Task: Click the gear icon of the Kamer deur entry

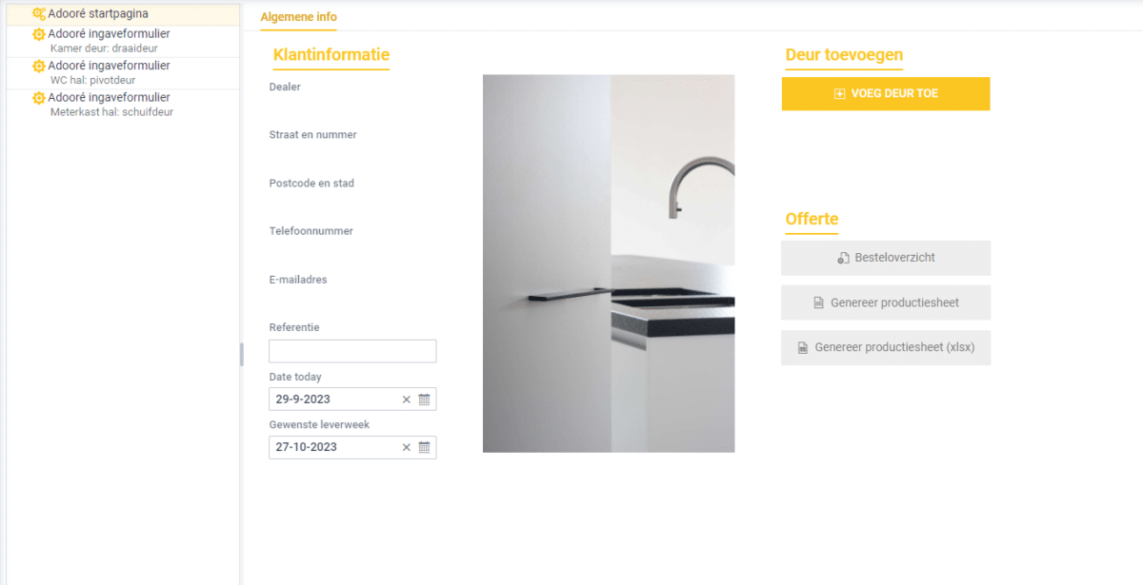Action: click(39, 34)
